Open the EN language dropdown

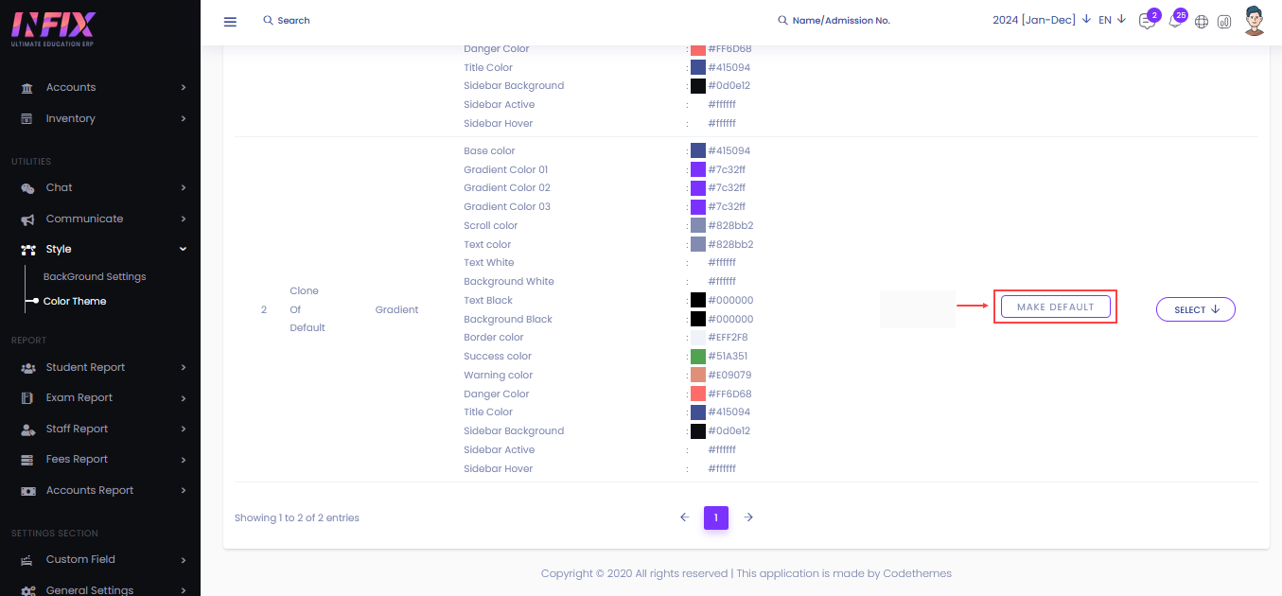(1112, 20)
